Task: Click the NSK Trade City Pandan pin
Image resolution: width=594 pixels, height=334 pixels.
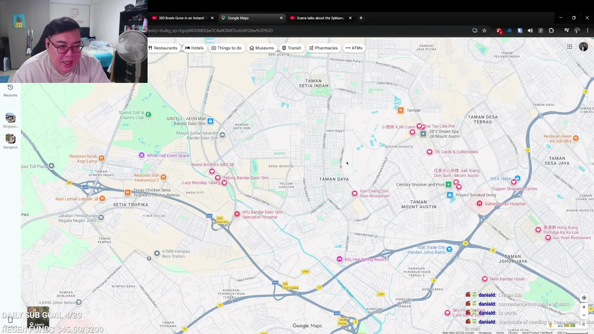Action: click(x=449, y=249)
